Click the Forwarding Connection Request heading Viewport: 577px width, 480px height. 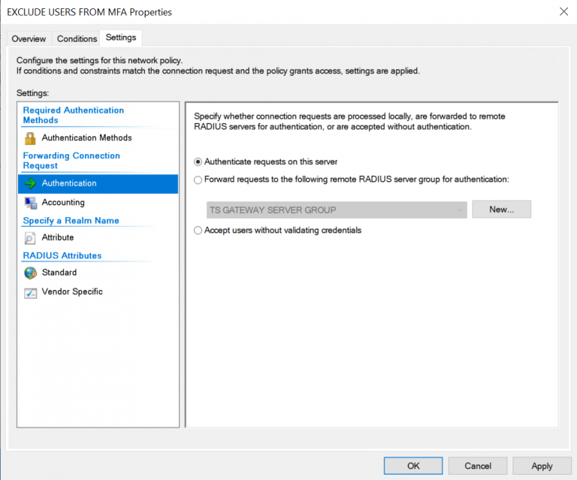[x=71, y=160]
